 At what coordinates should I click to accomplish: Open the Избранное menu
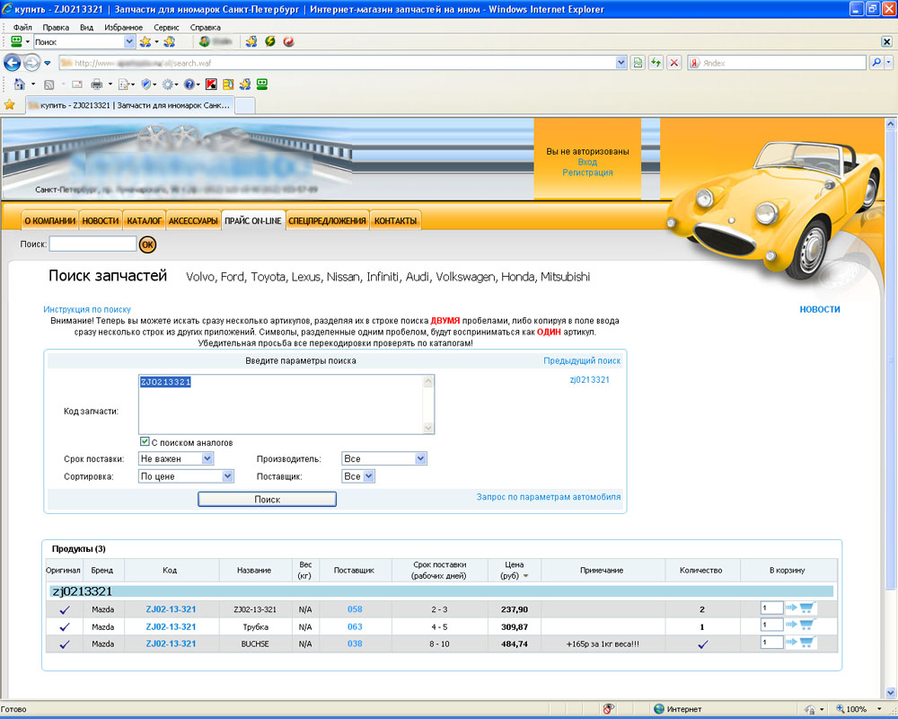click(124, 27)
